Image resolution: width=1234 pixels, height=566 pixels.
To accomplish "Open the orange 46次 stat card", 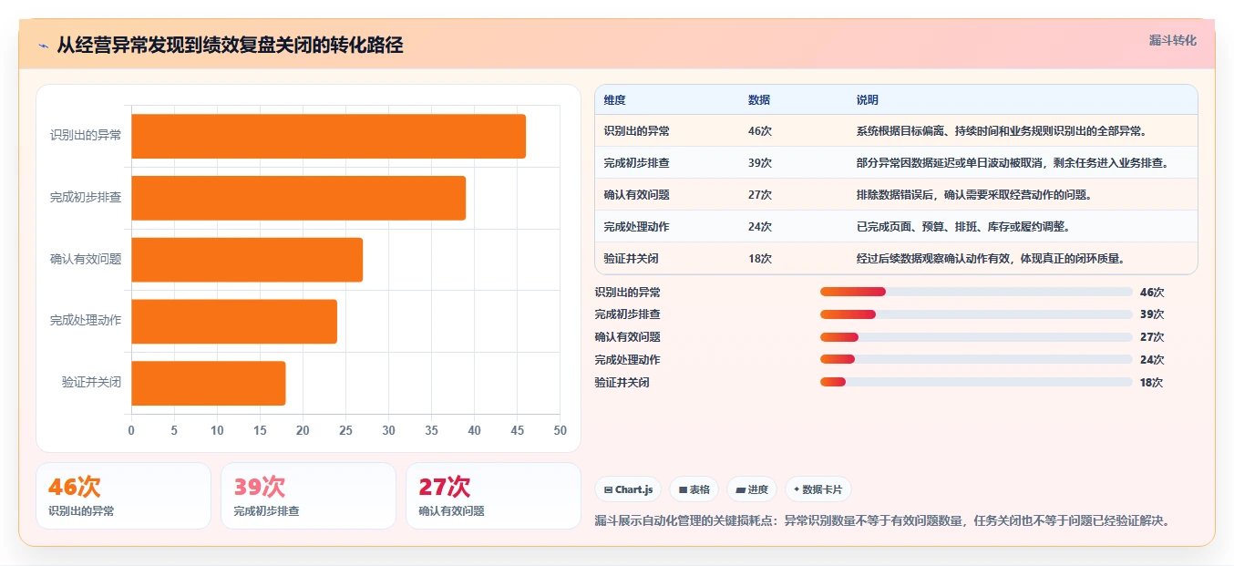I will 123,496.
